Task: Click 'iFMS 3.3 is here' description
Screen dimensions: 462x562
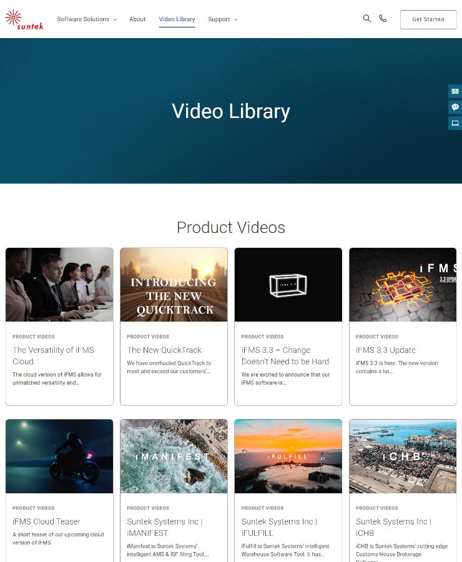Action: 397,367
